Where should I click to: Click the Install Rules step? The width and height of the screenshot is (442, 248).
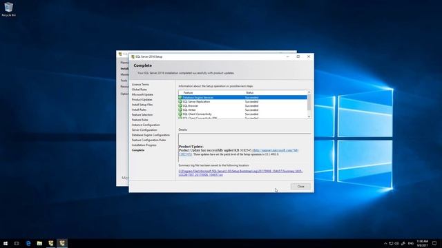click(139, 110)
